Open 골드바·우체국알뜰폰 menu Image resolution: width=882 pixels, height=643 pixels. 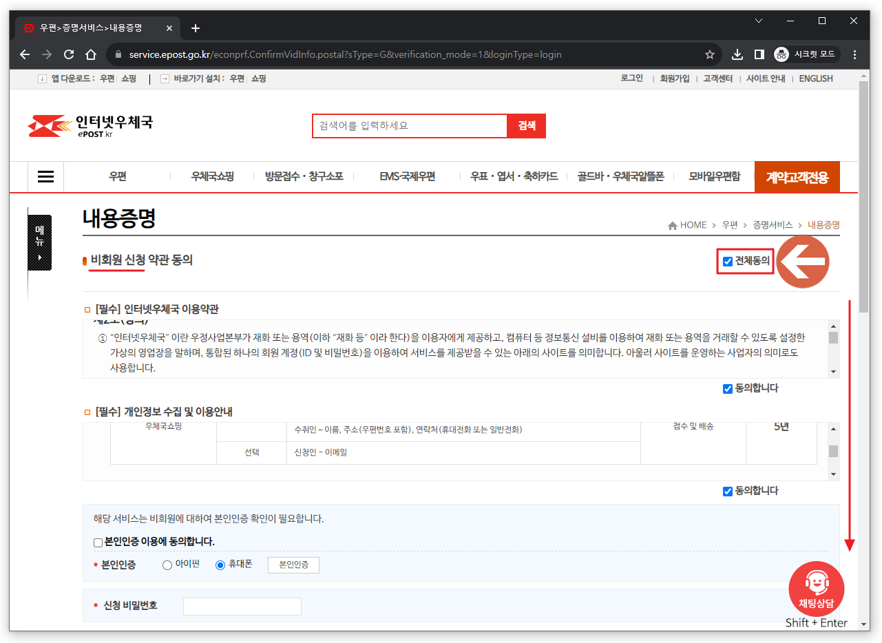(620, 177)
